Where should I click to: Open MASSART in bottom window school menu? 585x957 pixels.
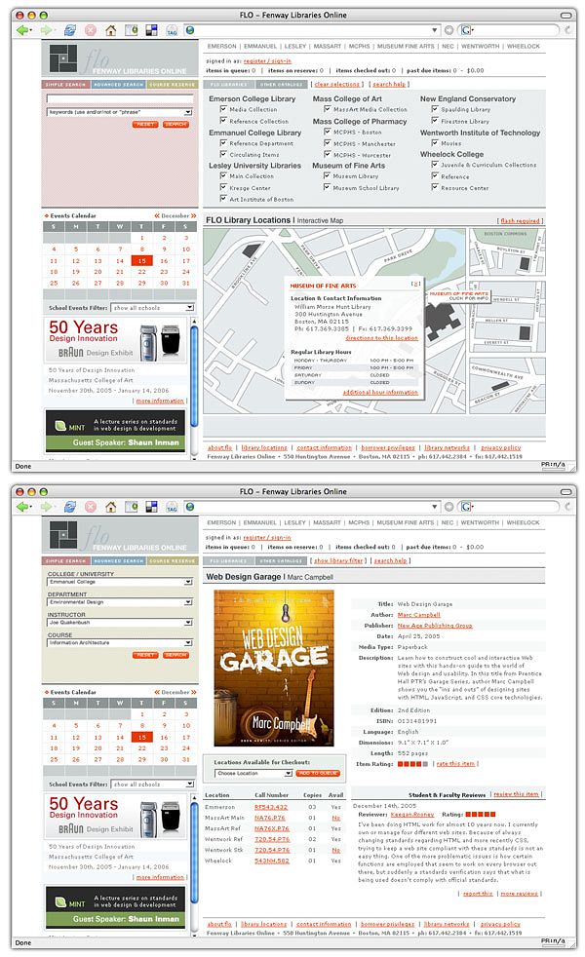pyautogui.click(x=328, y=523)
